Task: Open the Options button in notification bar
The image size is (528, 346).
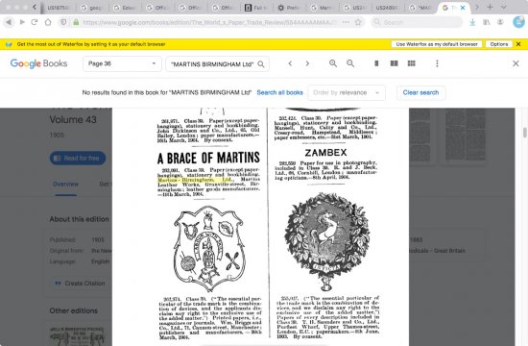Action: pyautogui.click(x=498, y=44)
